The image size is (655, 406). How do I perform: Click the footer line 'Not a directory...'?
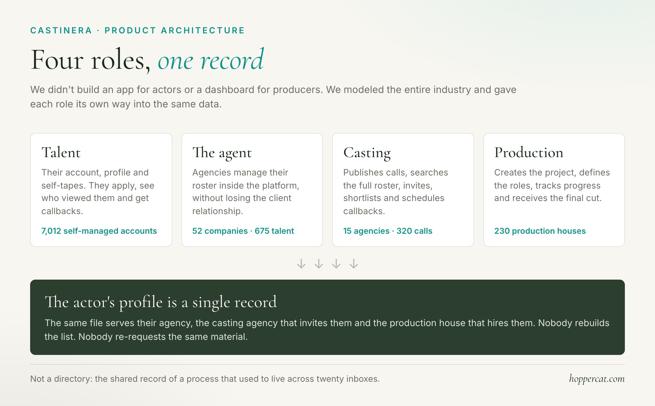click(205, 379)
